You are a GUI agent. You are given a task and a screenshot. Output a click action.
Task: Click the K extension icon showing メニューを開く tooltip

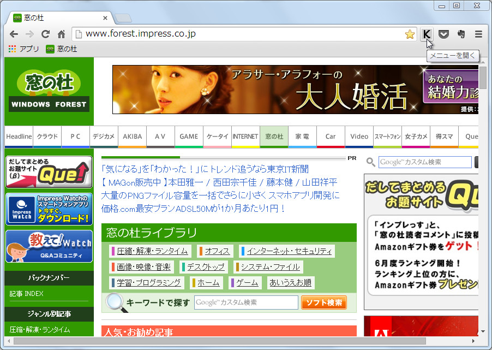point(427,34)
